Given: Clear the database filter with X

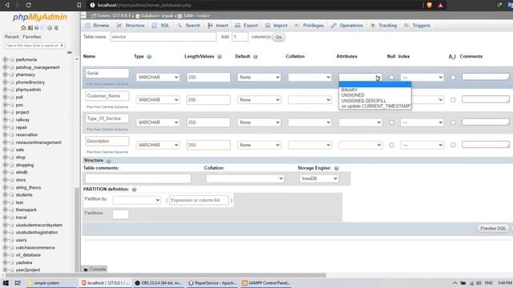Looking at the screenshot, I should click(62, 46).
